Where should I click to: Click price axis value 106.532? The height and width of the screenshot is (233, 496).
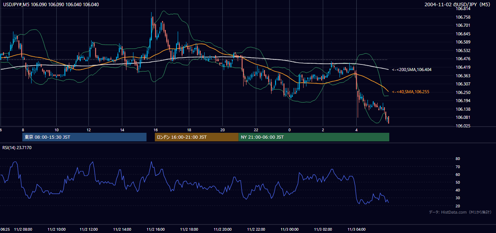(x=463, y=50)
